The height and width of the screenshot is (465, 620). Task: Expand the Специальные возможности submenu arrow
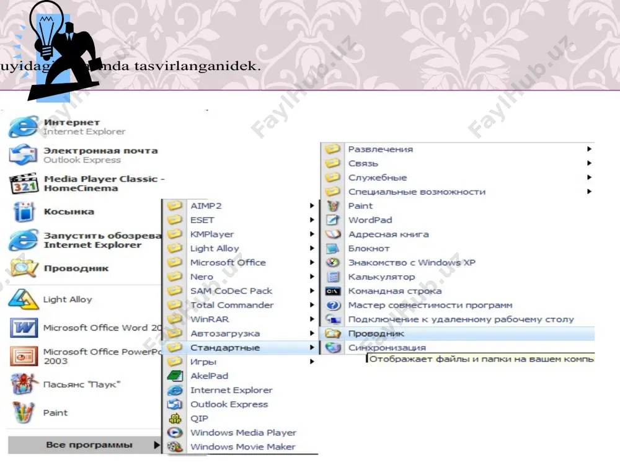589,192
